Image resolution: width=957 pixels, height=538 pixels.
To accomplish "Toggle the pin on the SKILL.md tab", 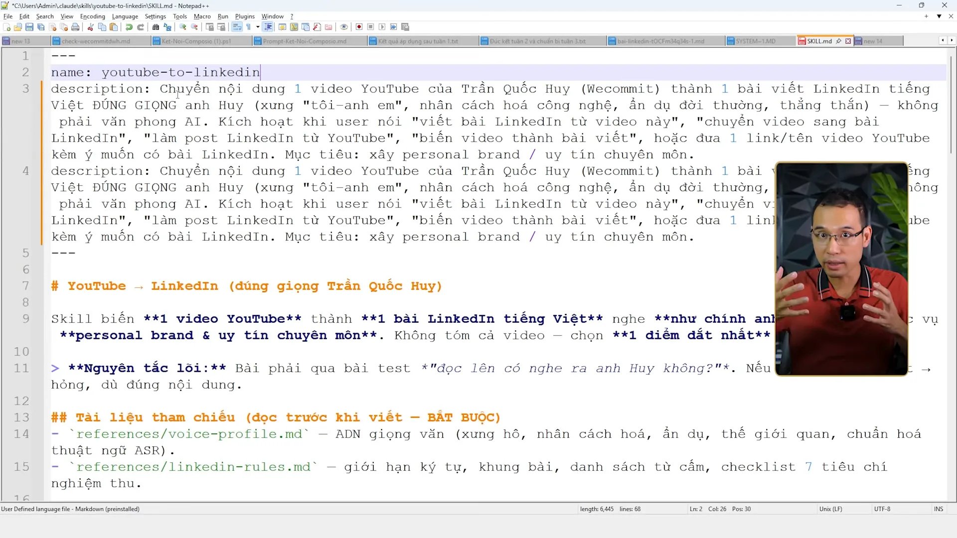I will click(839, 41).
